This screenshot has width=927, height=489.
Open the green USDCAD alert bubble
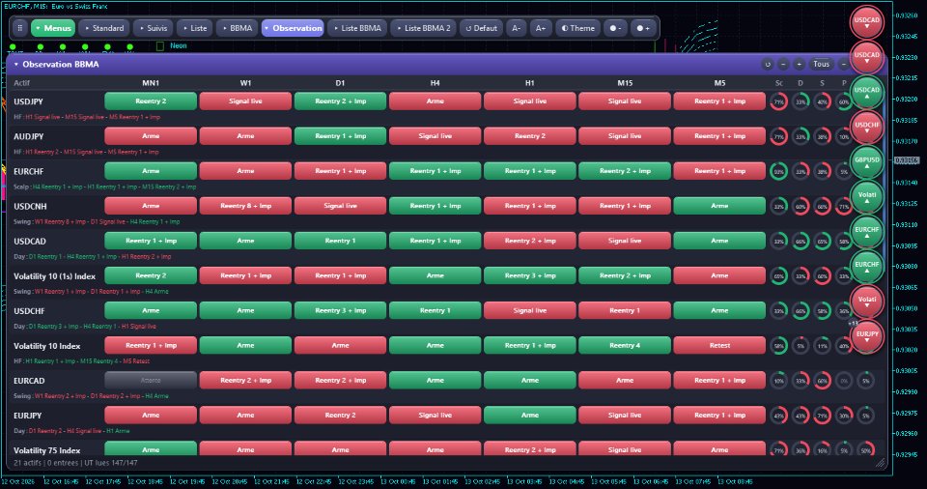tap(867, 92)
